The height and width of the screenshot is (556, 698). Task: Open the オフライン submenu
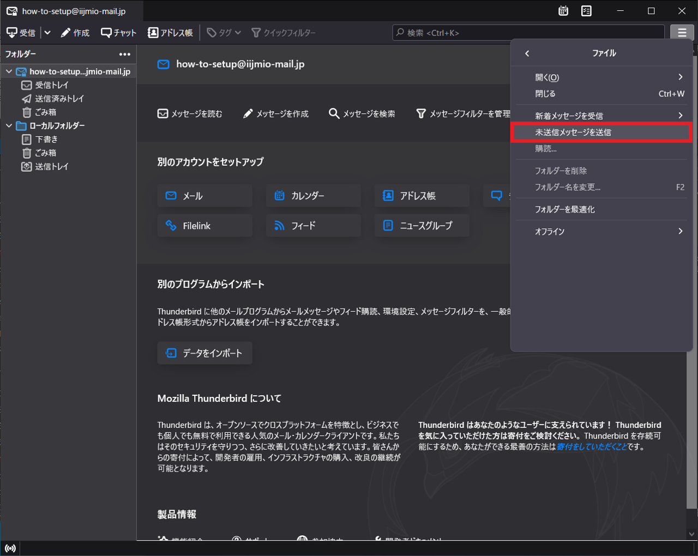601,232
